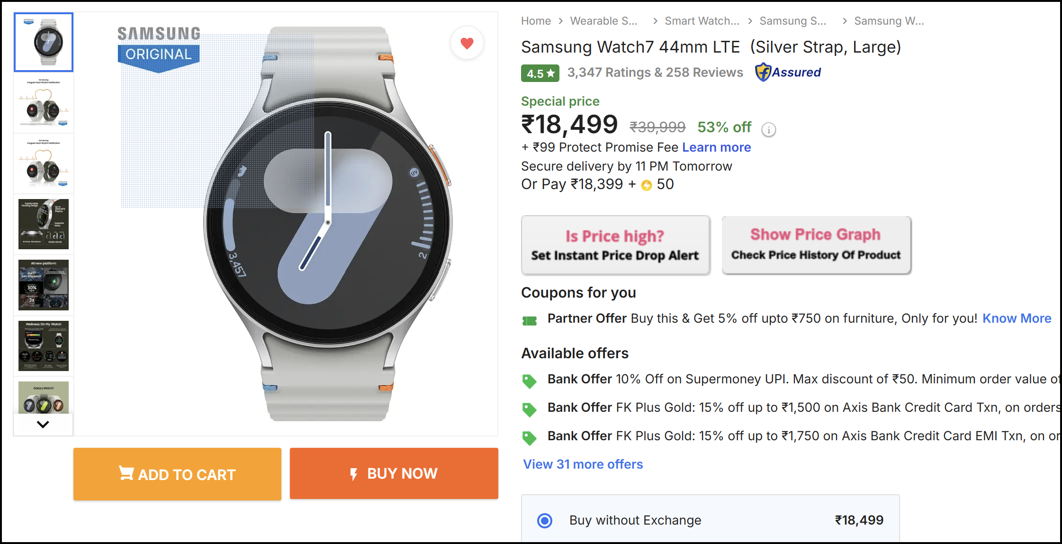Open Wearable S... breadcrumb link
The image size is (1062, 544).
click(603, 21)
